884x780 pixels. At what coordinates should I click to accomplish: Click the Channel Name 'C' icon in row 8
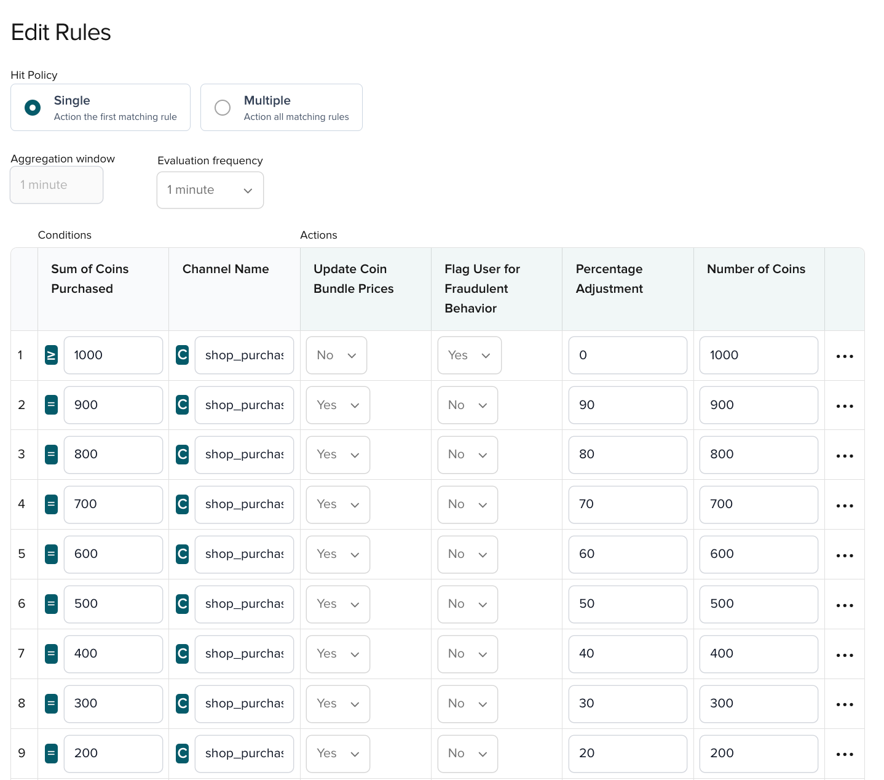click(183, 704)
